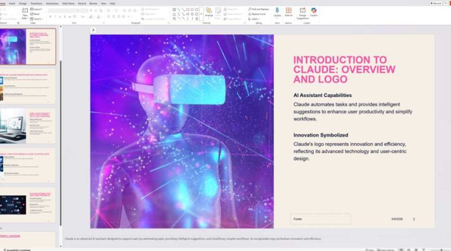Image resolution: width=451 pixels, height=251 pixels.
Task: Click the Accessibility status bar entry
Action: tap(17, 250)
